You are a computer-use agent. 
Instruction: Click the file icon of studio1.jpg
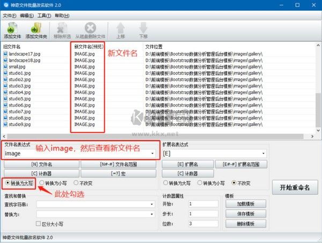point(5,73)
